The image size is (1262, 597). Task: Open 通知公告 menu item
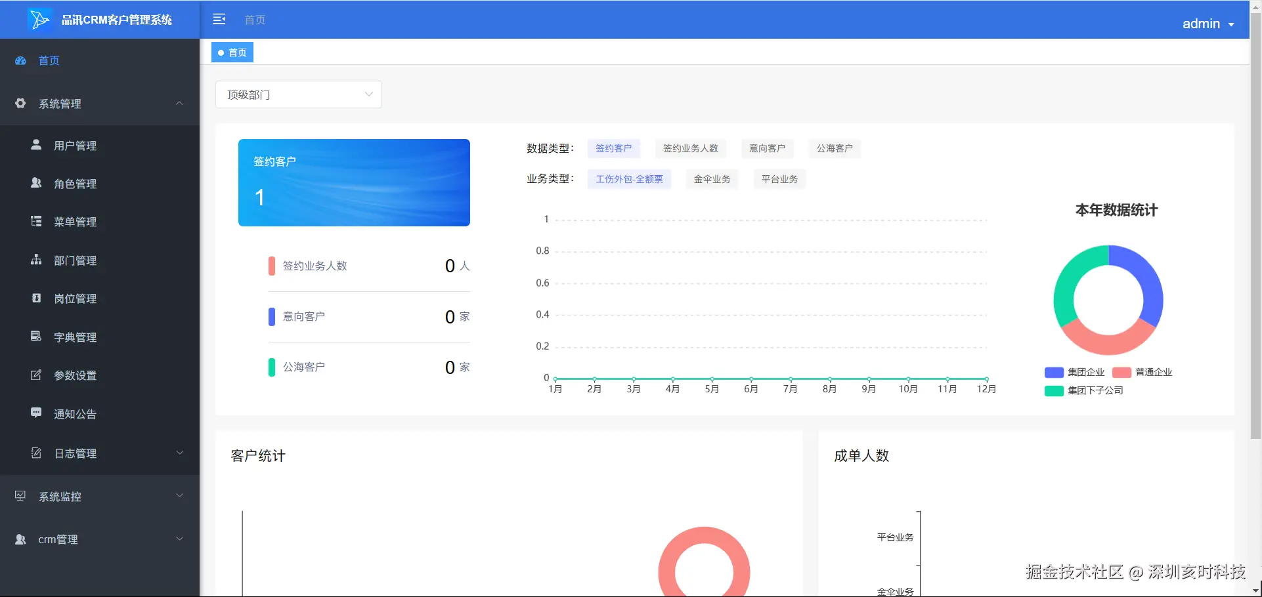pos(100,413)
